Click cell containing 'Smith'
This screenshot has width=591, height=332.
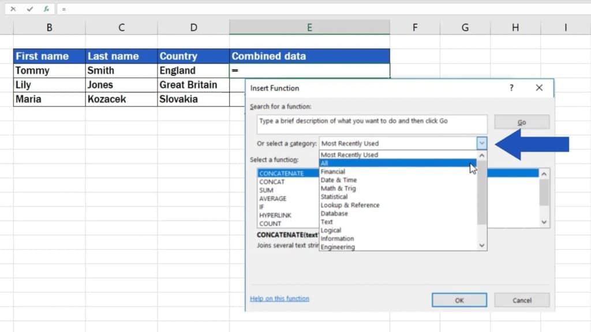pos(121,70)
